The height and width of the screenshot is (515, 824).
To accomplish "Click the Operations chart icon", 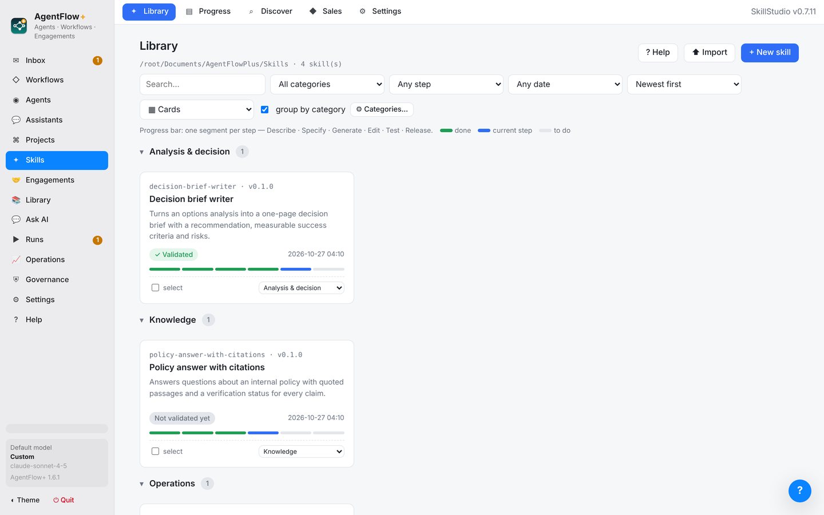I will (16, 259).
